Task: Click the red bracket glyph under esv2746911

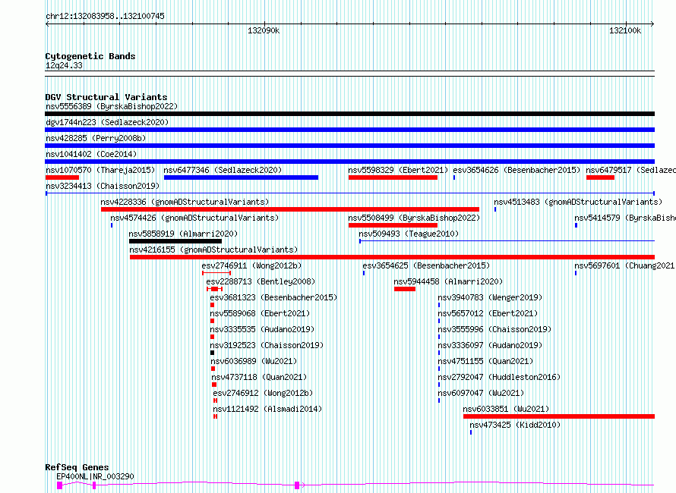Action: point(216,273)
